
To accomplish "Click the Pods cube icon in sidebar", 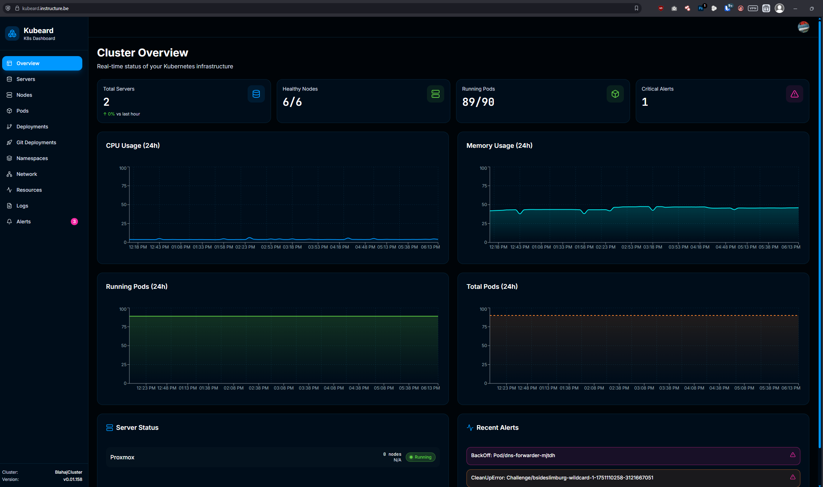I will [9, 111].
